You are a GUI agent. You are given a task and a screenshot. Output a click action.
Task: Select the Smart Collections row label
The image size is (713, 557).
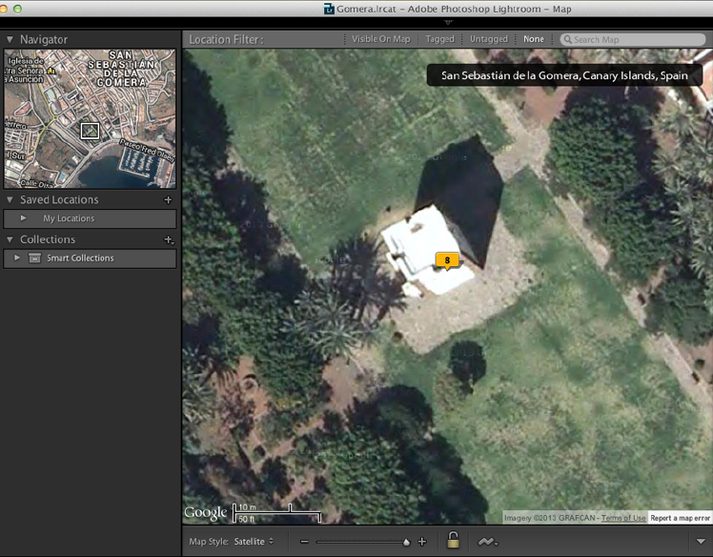pos(80,258)
